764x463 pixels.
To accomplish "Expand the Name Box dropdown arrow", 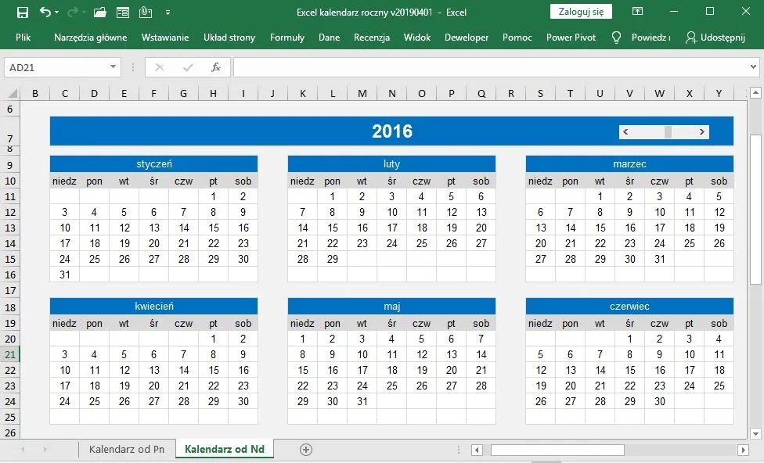I will coord(113,68).
